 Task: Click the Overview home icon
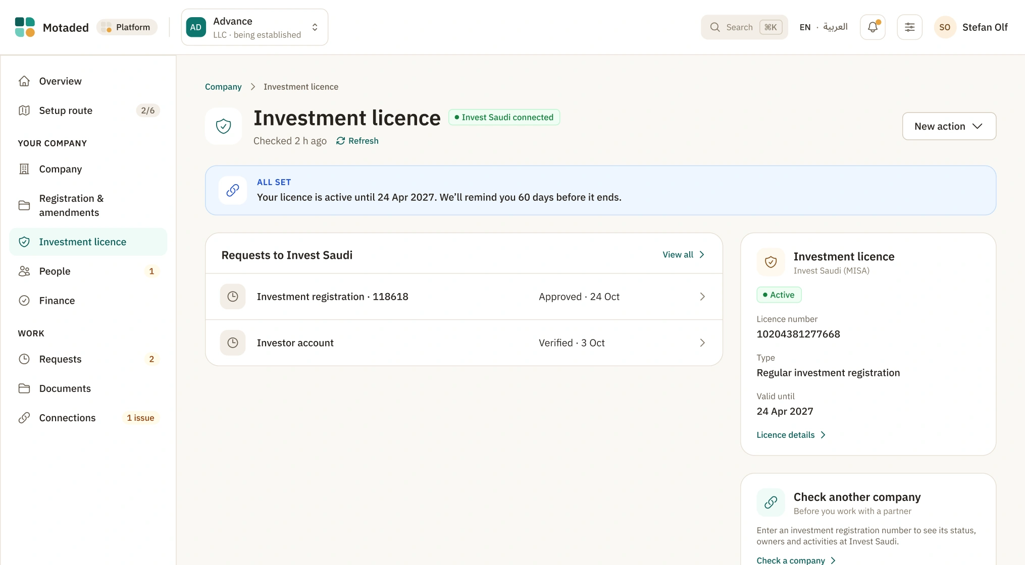tap(24, 81)
